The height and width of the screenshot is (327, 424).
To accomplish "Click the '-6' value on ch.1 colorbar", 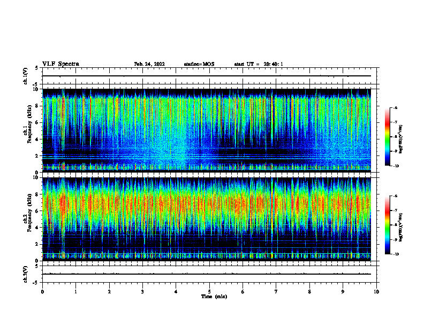I will (x=395, y=108).
